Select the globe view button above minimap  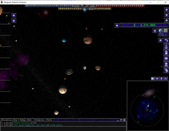tap(153, 79)
